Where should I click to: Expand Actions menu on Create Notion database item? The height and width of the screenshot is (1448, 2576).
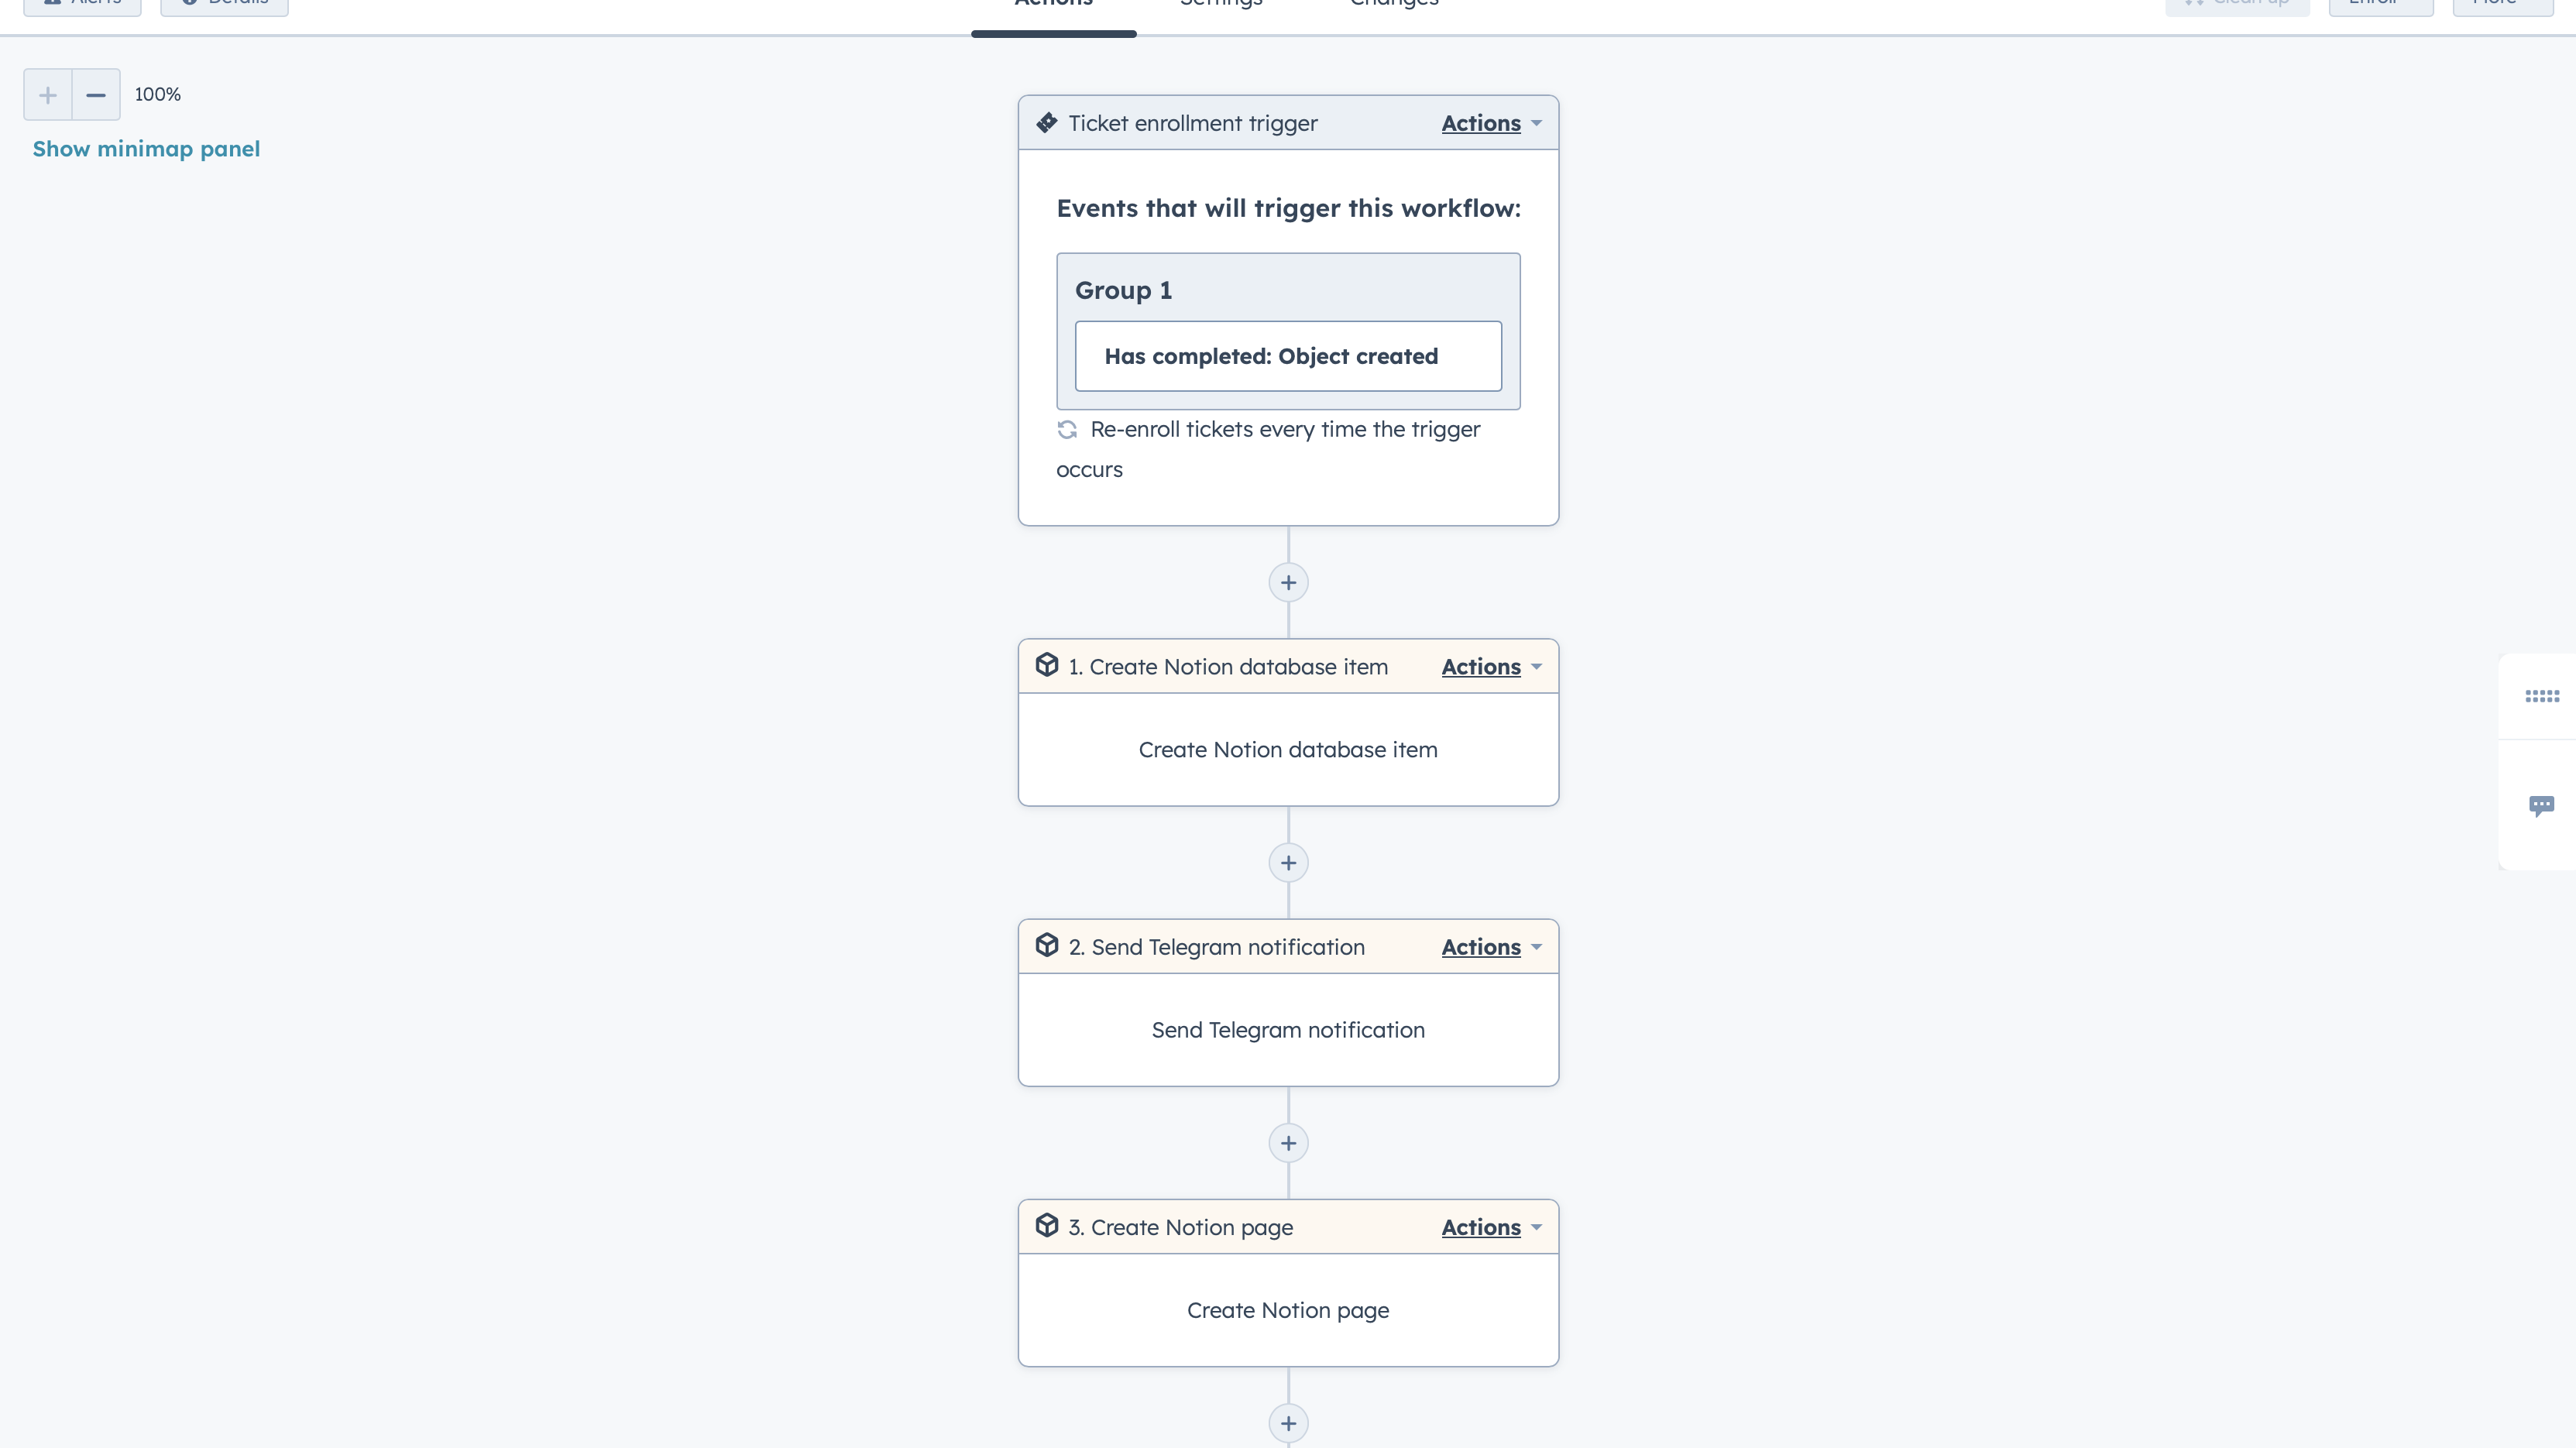pos(1490,667)
